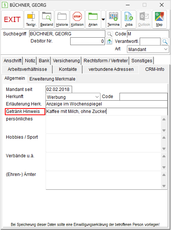Image resolution: width=171 pixels, height=230 pixels.
Task: Click the search icon next to Verantwortl.
Action: coord(165,42)
